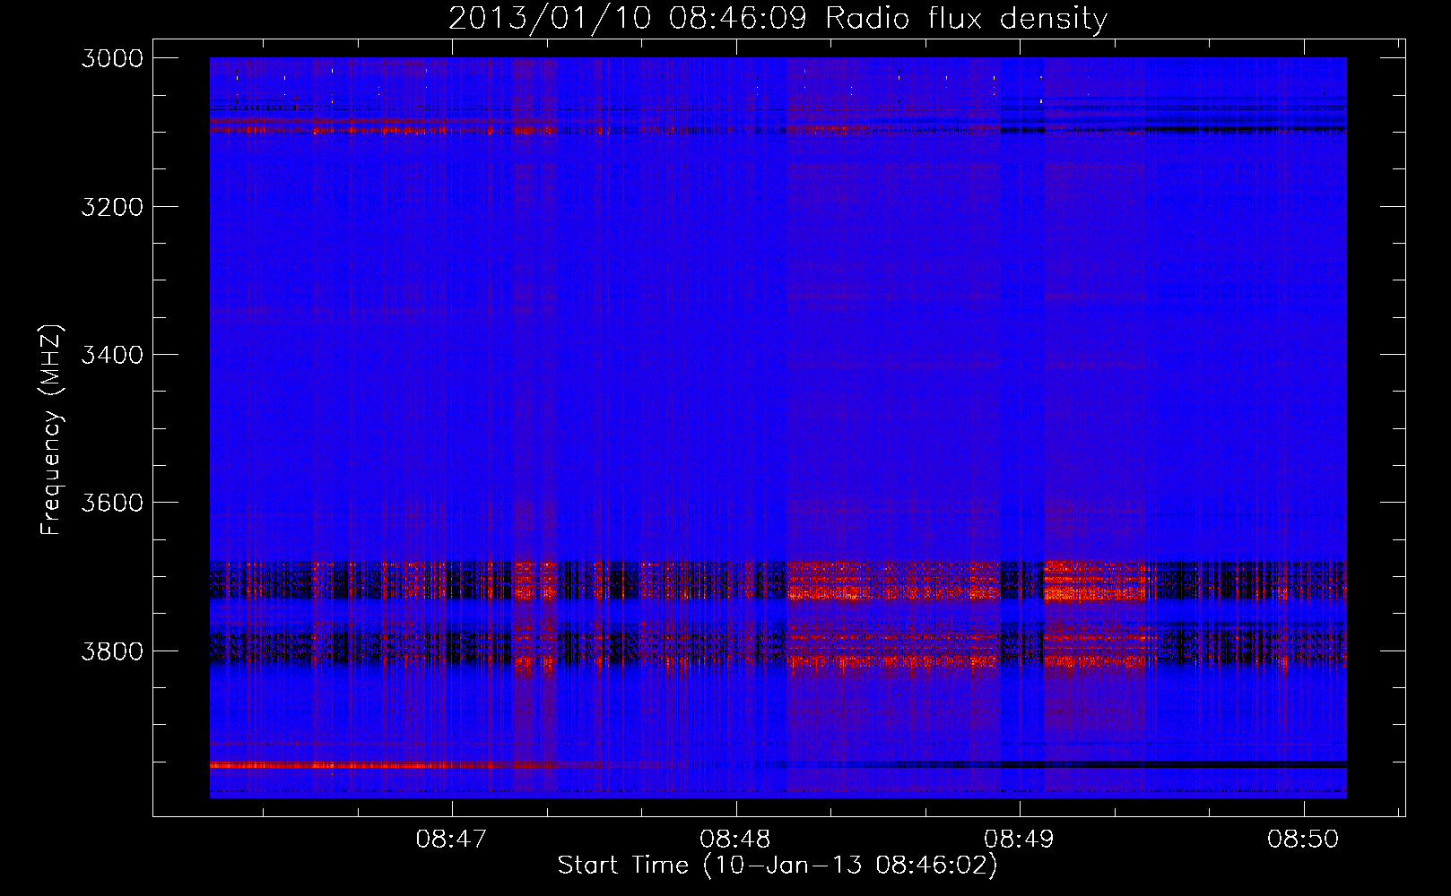Click the 3200 frequency tick label
This screenshot has height=896, width=1451.
[x=112, y=207]
